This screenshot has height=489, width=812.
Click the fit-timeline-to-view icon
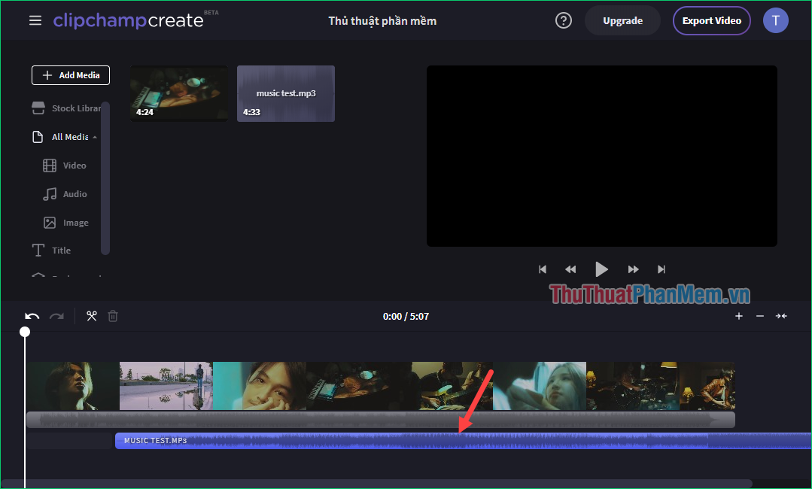(x=780, y=316)
